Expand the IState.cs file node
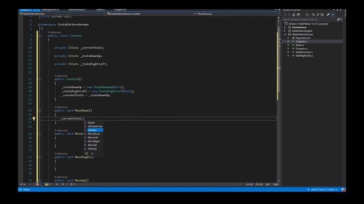This screenshot has width=364, height=204. tap(288, 45)
